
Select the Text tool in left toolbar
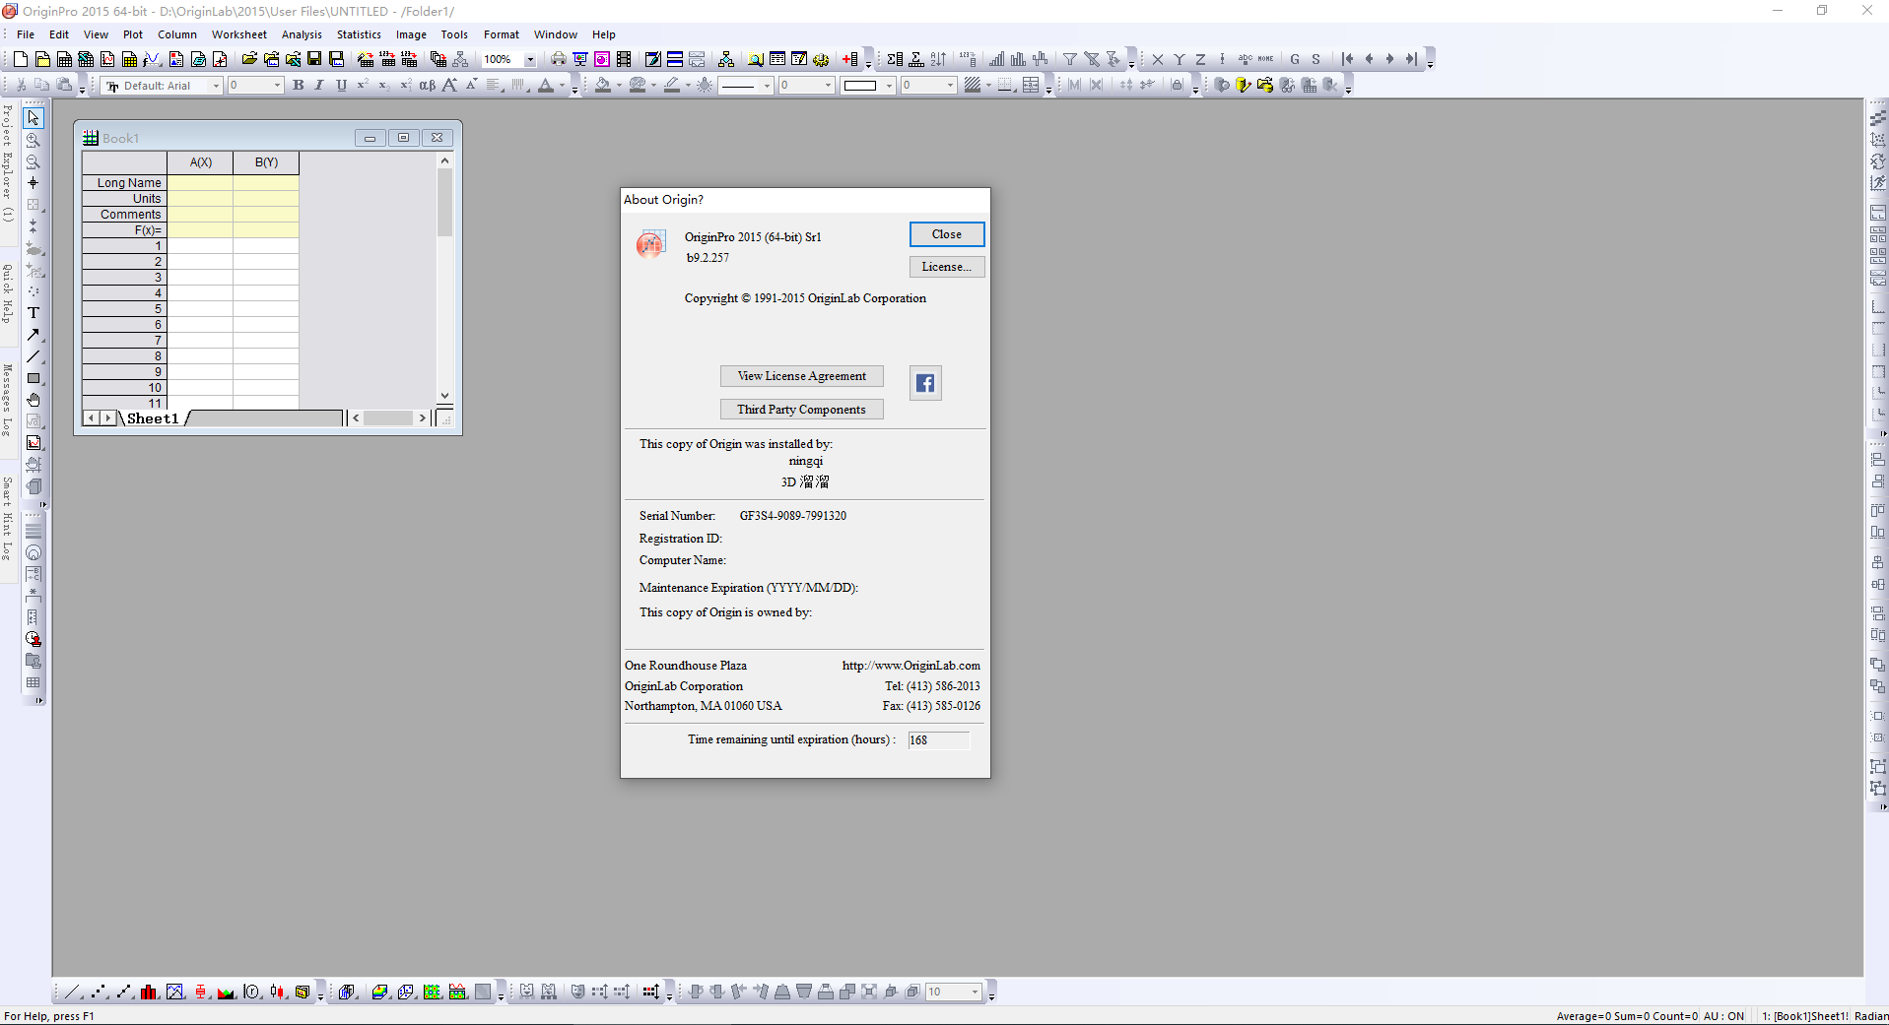click(34, 313)
